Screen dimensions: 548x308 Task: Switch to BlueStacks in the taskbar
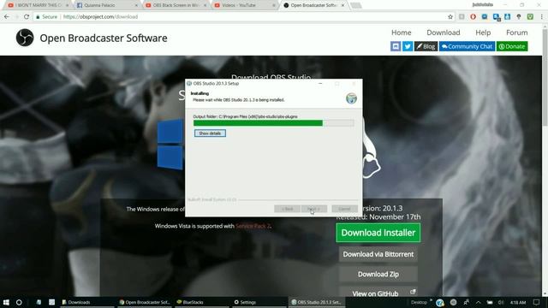[202, 302]
